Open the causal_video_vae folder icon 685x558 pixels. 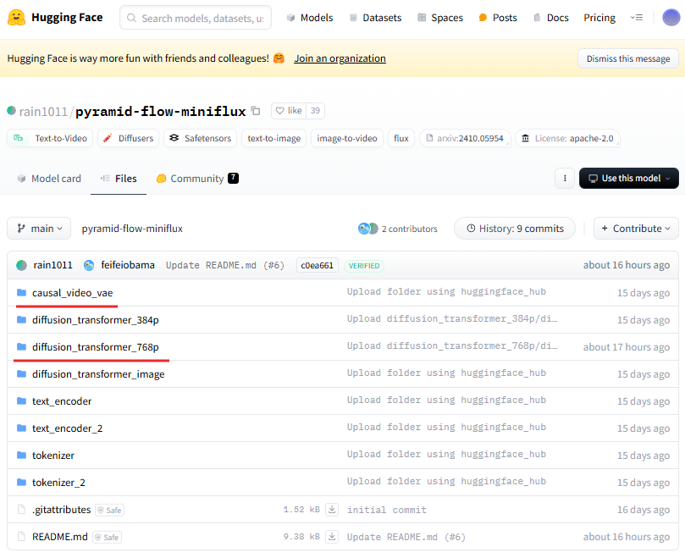(x=21, y=292)
